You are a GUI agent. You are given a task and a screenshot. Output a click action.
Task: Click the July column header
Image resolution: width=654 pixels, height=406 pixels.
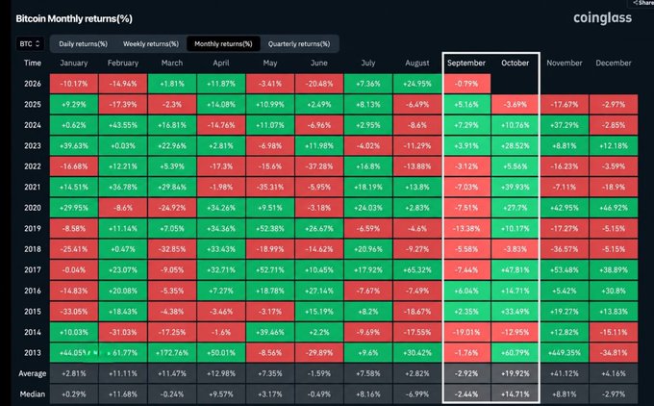pos(368,63)
